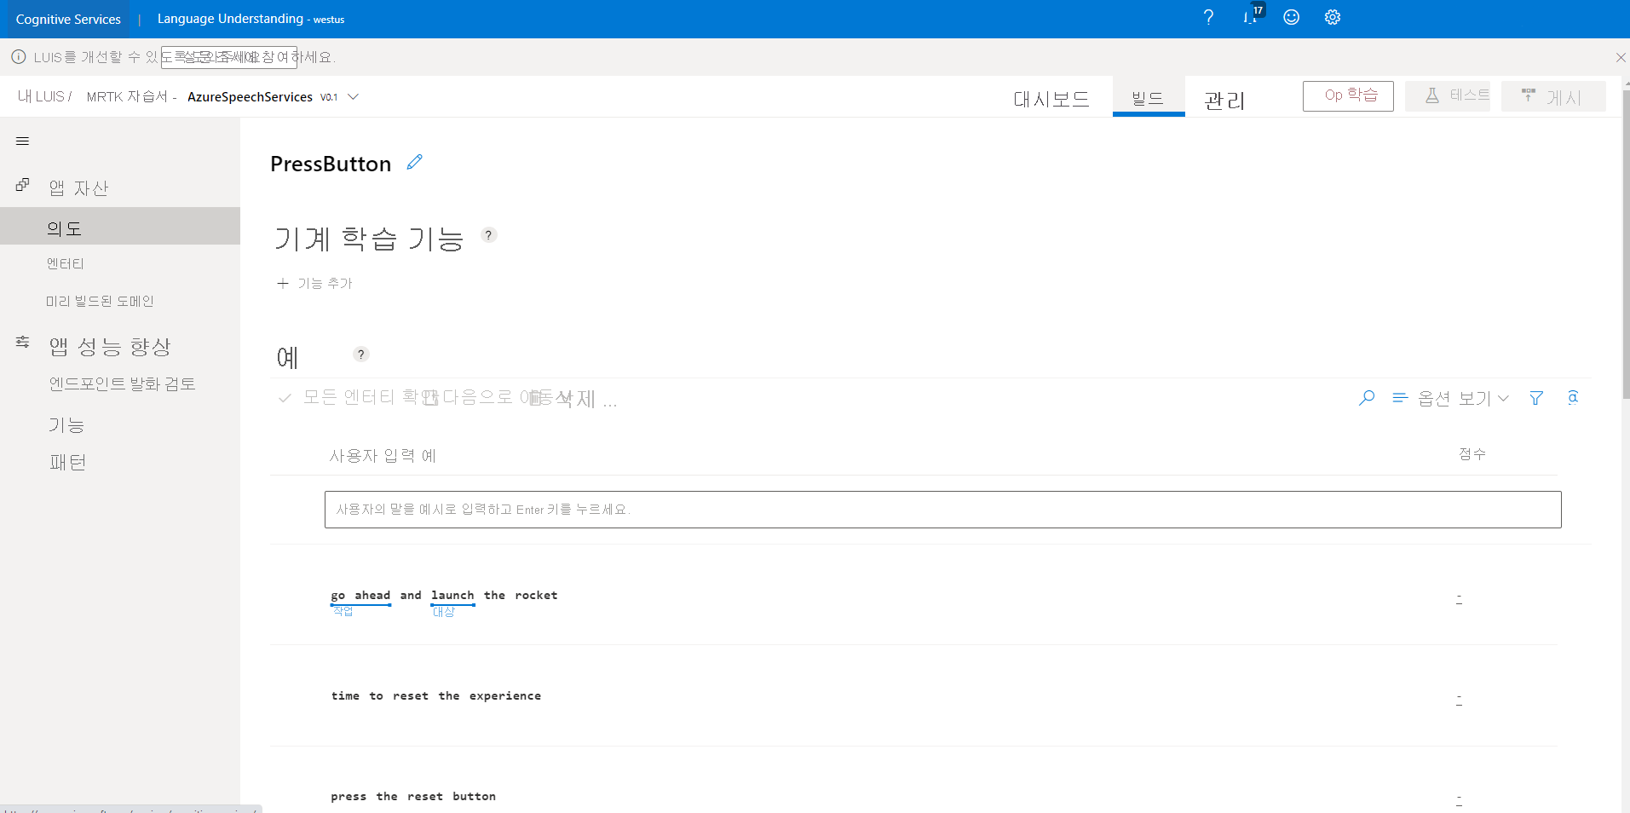This screenshot has width=1630, height=813.
Task: Open the settings gear icon
Action: 1333,17
